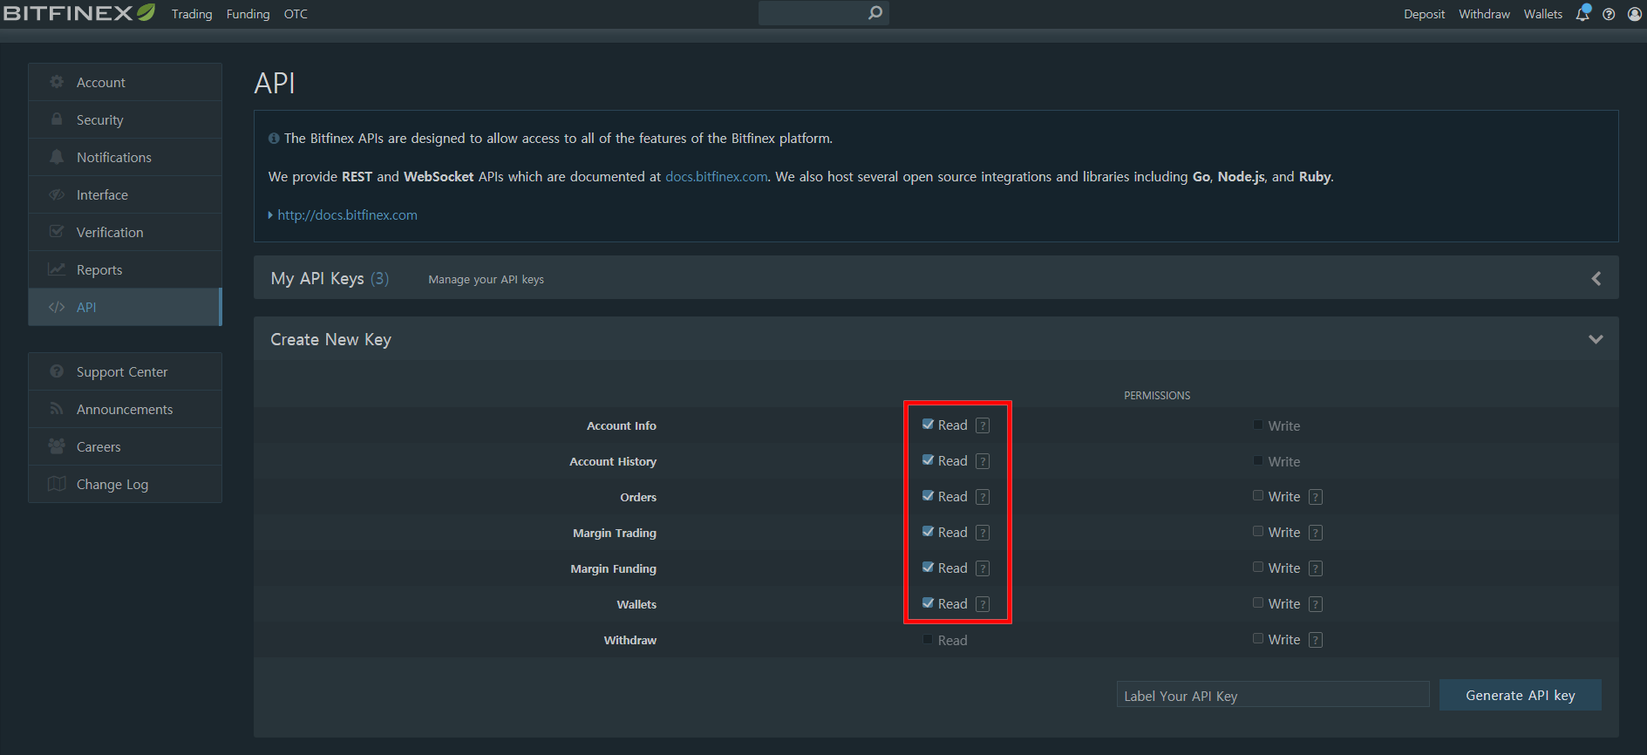
Task: Open the Trading menu
Action: point(192,14)
